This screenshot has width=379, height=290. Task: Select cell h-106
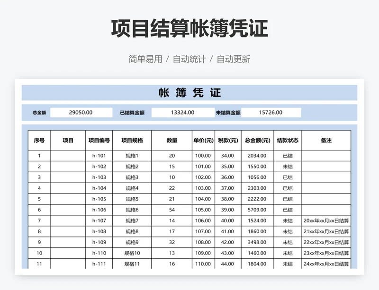(x=99, y=210)
